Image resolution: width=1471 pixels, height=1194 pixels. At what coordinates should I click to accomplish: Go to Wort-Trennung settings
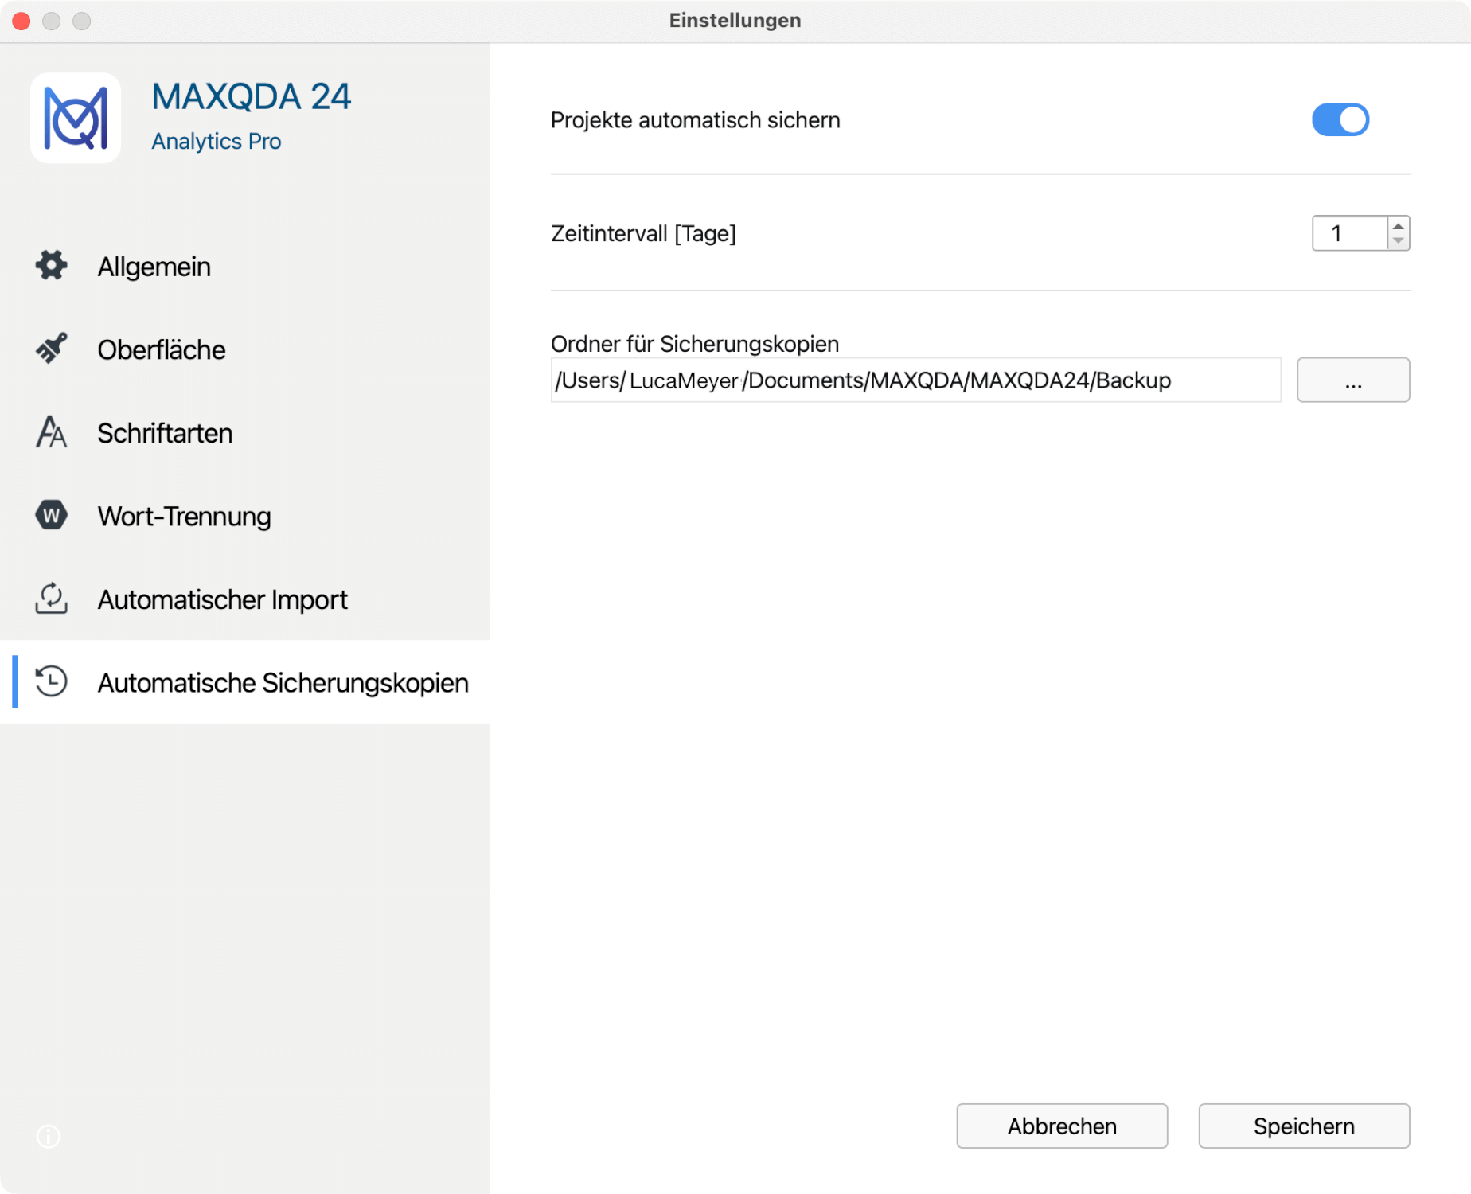pyautogui.click(x=184, y=517)
